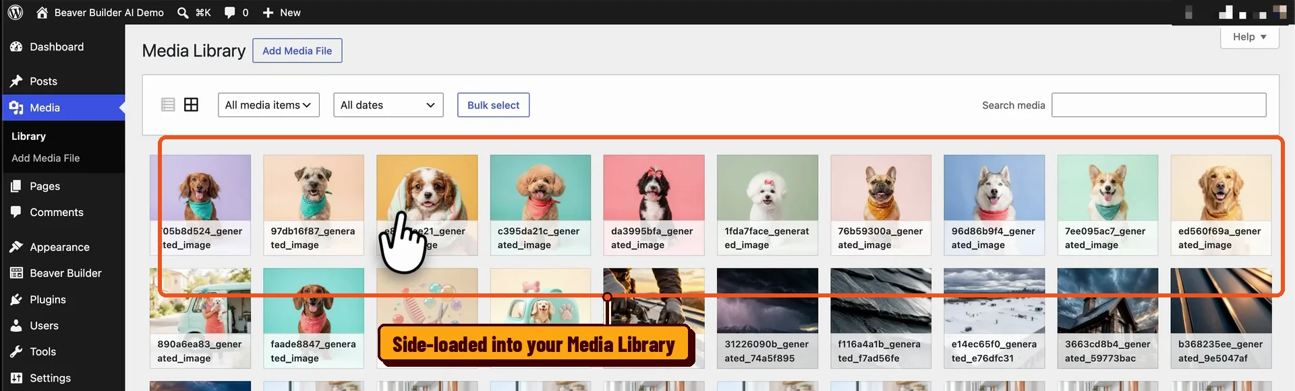Open the spaniel puppy in towel thumbnail
The width and height of the screenshot is (1295, 391).
pos(427,205)
